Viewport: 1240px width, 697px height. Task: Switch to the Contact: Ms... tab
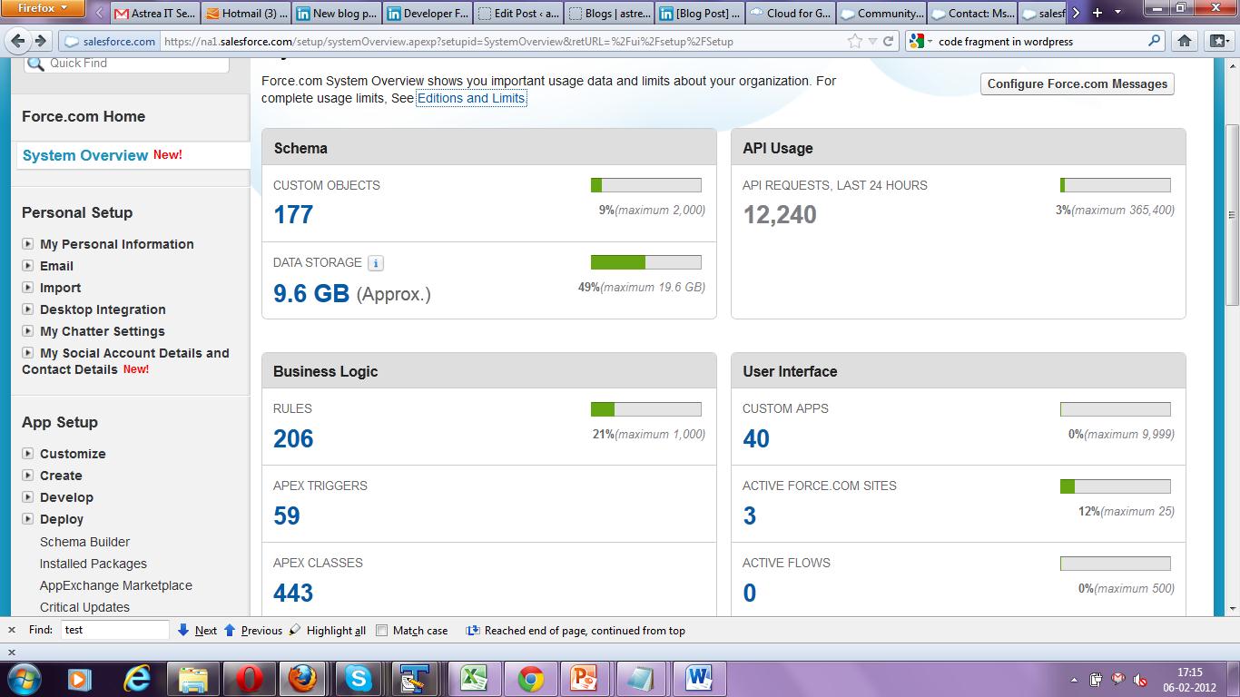(x=972, y=14)
